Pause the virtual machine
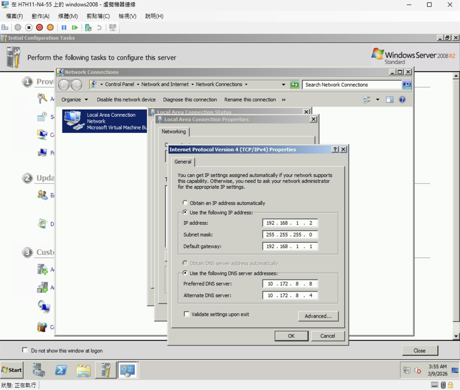Viewport: 460px width, 390px height. [x=64, y=27]
